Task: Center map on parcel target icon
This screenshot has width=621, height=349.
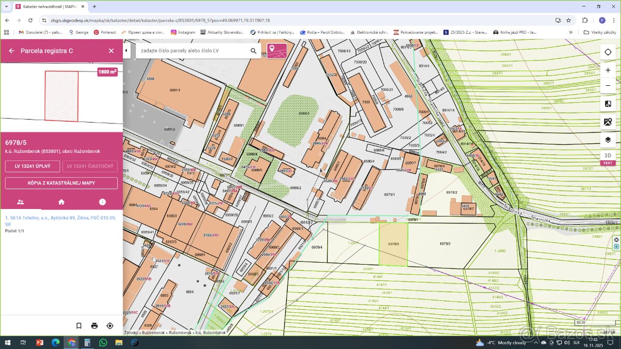Action: pos(110,326)
